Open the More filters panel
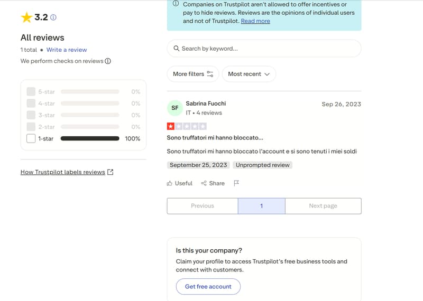The image size is (423, 301). [x=193, y=74]
